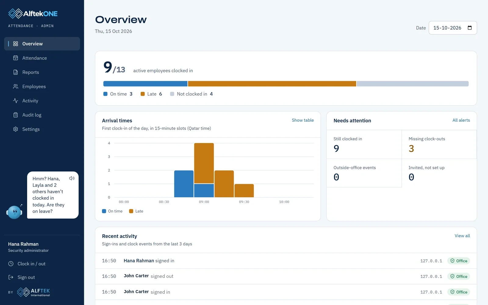This screenshot has height=305, width=488.
Task: Click the tallest orange bar at 09:00
Action: pos(204,163)
